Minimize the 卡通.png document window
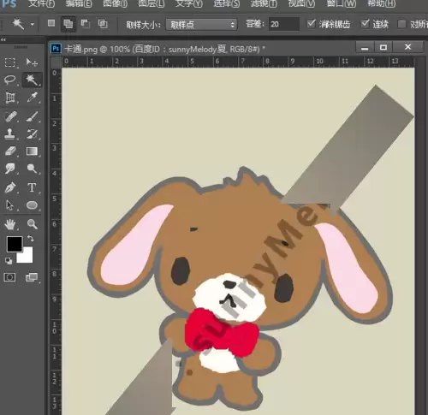Image resolution: width=428 pixels, height=415 pixels. [365, 47]
